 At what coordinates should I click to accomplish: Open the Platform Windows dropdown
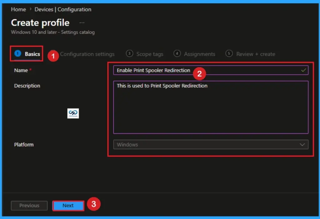click(211, 145)
